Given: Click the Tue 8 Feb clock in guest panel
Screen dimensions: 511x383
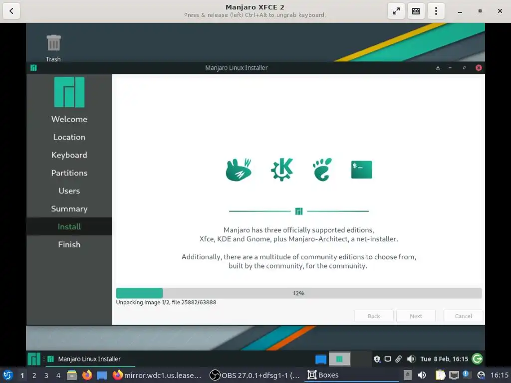Looking at the screenshot, I should pyautogui.click(x=444, y=359).
